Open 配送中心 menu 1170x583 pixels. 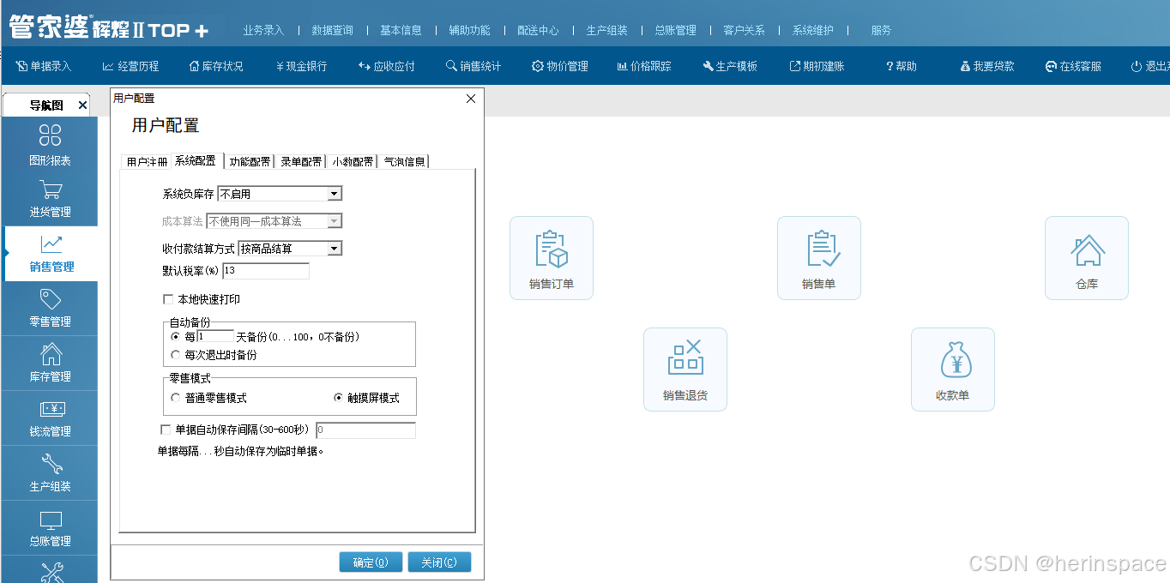(538, 30)
